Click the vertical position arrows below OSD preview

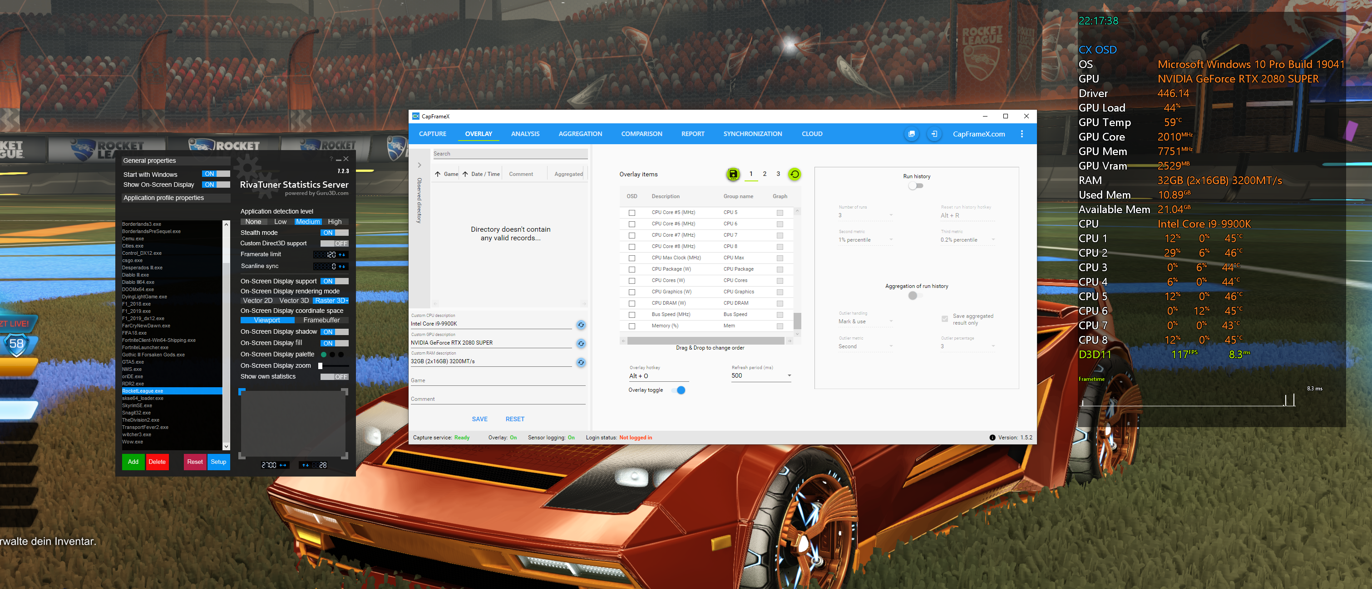click(306, 466)
